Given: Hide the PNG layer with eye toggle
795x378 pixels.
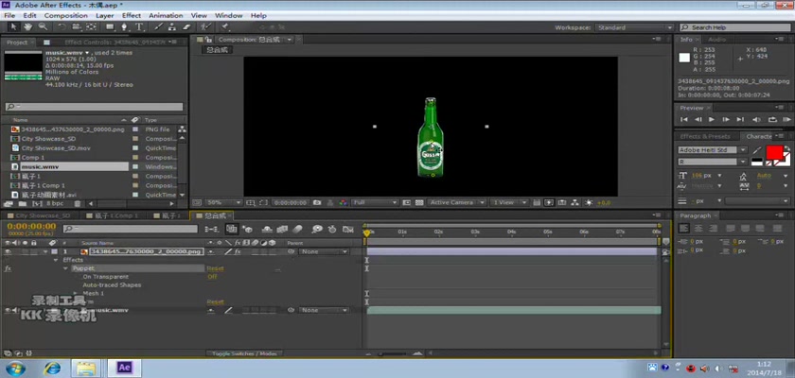Looking at the screenshot, I should [8, 252].
